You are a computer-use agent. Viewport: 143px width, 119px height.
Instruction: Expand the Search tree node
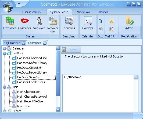(x=5, y=110)
